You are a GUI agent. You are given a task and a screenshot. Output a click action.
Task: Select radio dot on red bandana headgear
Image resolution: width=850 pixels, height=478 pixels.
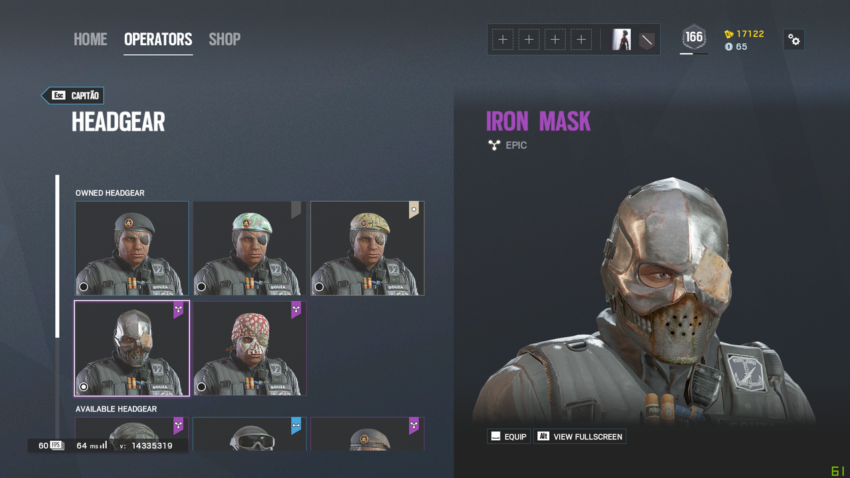point(201,386)
